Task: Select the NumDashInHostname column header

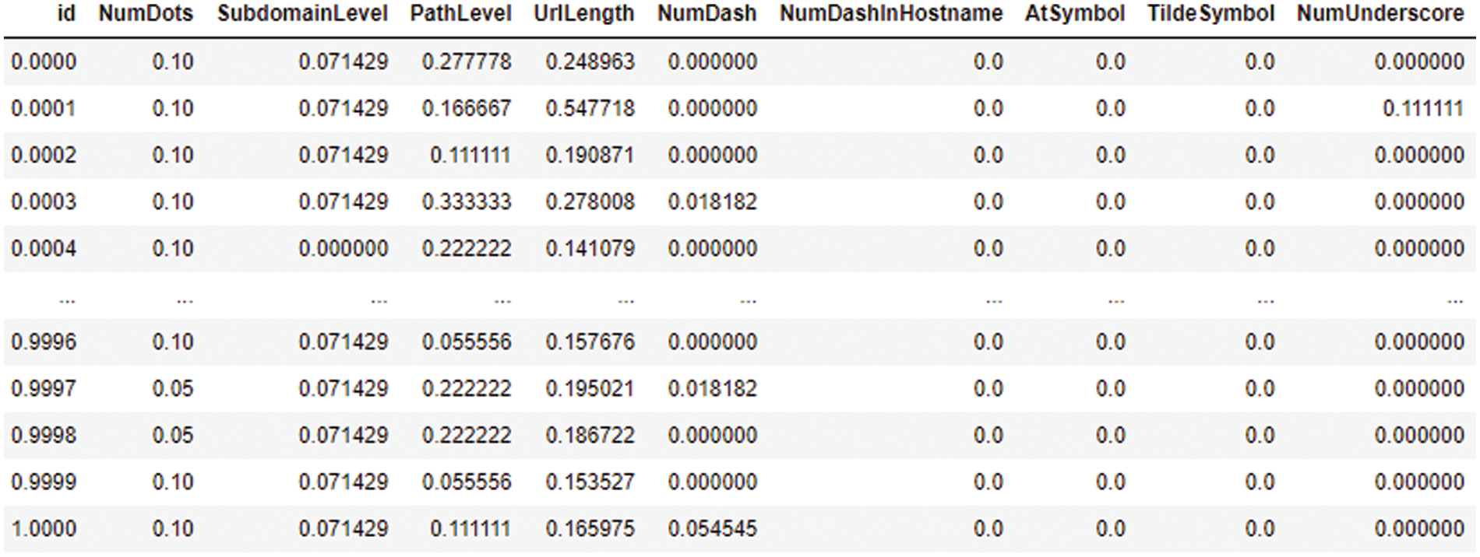Action: tap(890, 14)
